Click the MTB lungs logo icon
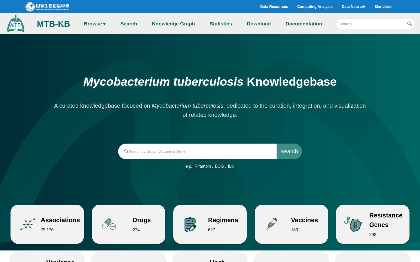 pyautogui.click(x=16, y=24)
